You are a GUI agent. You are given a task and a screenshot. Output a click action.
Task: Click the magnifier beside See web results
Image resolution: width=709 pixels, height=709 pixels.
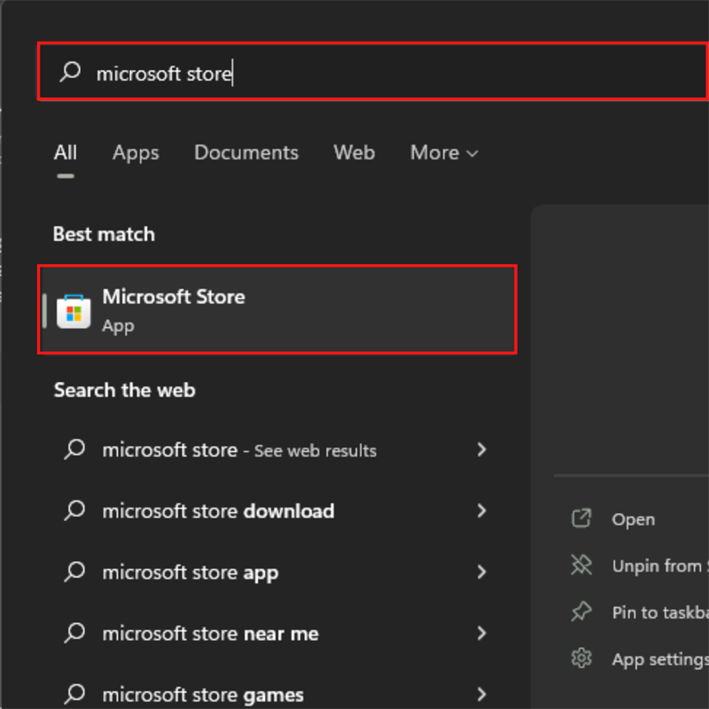74,449
